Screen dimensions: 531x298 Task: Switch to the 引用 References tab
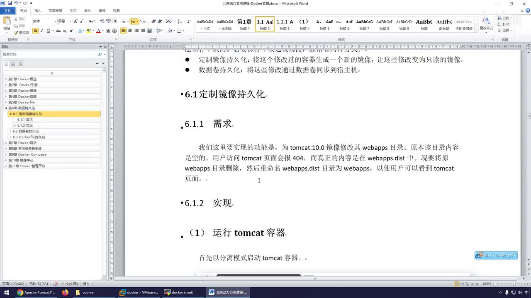pos(73,10)
